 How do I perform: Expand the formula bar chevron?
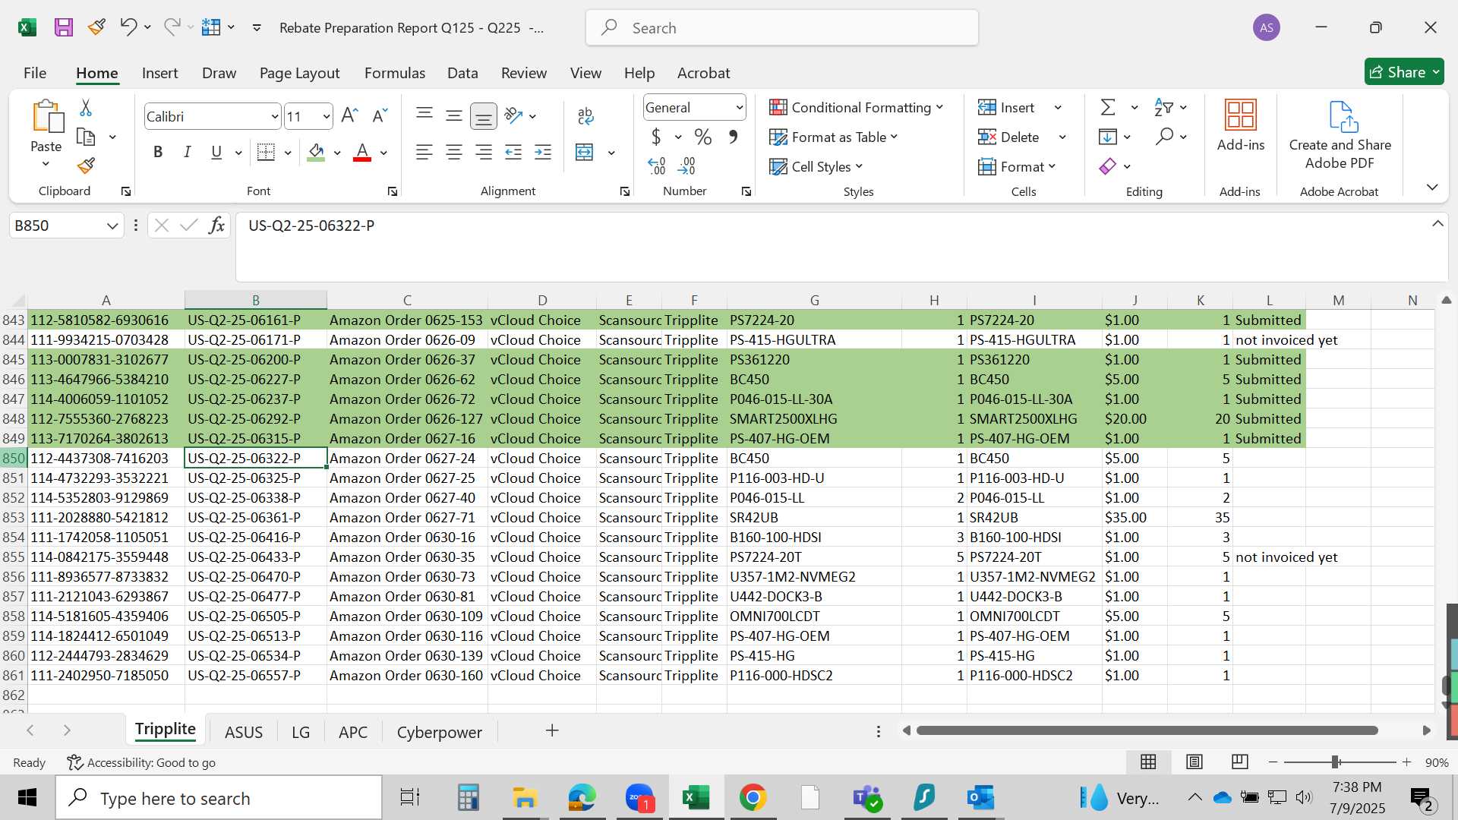click(1437, 223)
